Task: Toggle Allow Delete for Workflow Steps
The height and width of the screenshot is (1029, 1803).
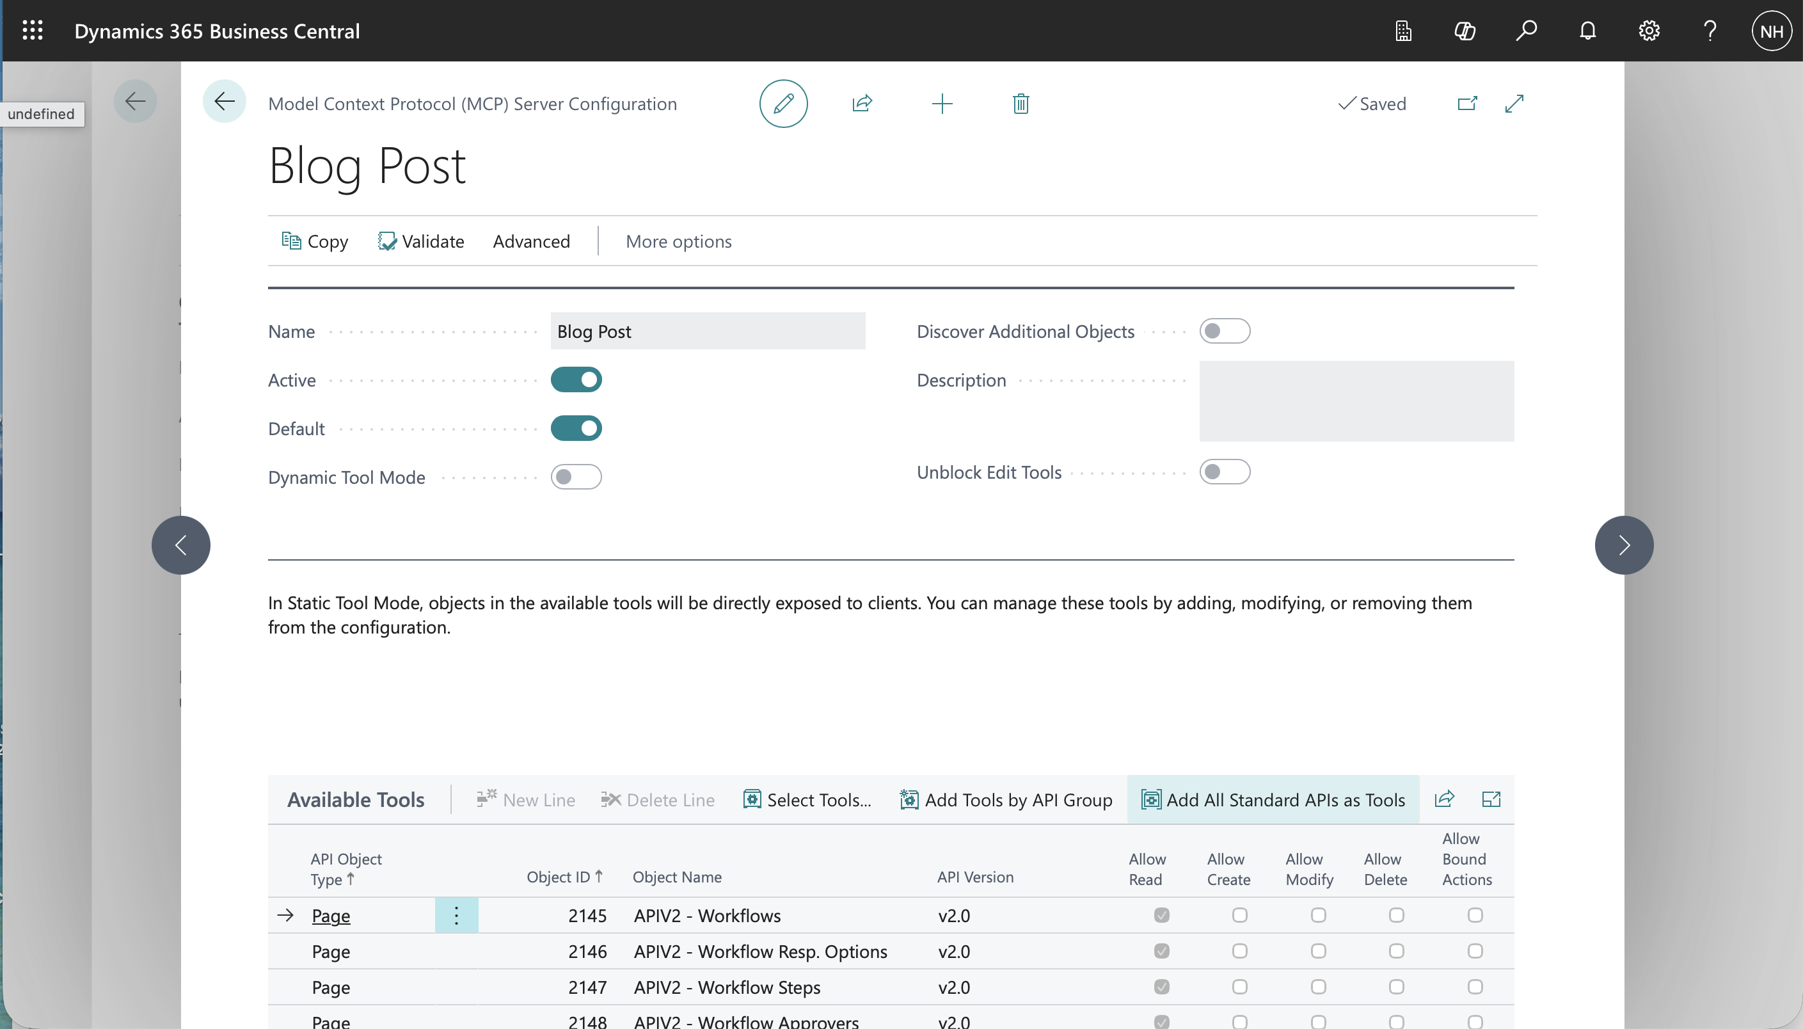Action: point(1396,987)
